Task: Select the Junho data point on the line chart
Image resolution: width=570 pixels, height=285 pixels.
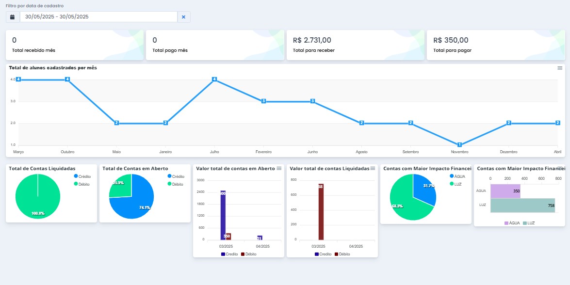Action: pyautogui.click(x=312, y=101)
